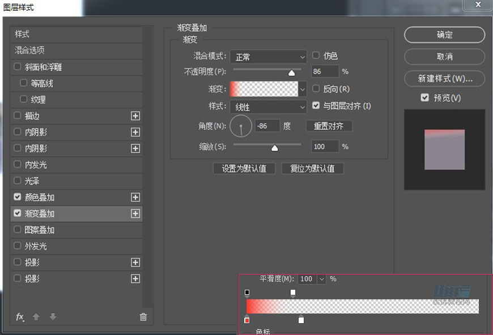Image resolution: width=493 pixels, height=335 pixels.
Task: Move effect up with the up arrow
Action: [x=36, y=317]
